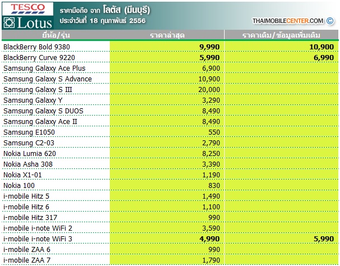
Task: Click the 1,490 price for i-mobile Hitz 5
Action: tap(211, 196)
